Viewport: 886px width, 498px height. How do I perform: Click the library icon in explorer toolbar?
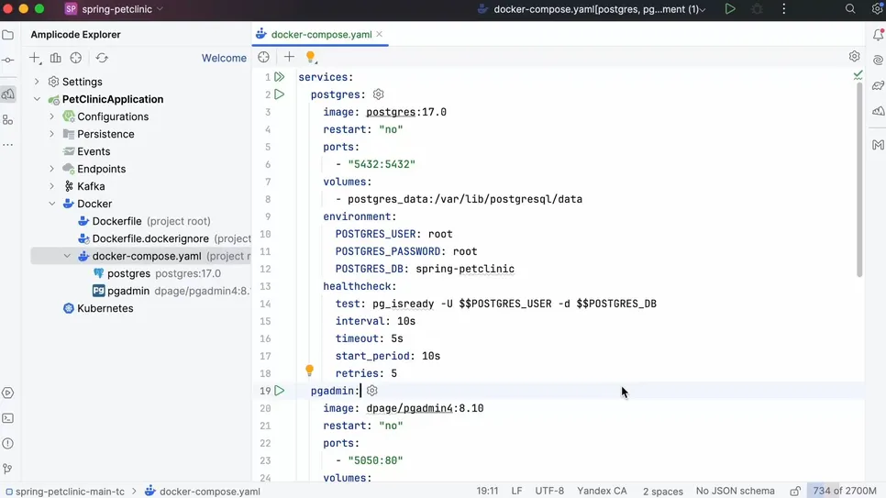click(55, 58)
